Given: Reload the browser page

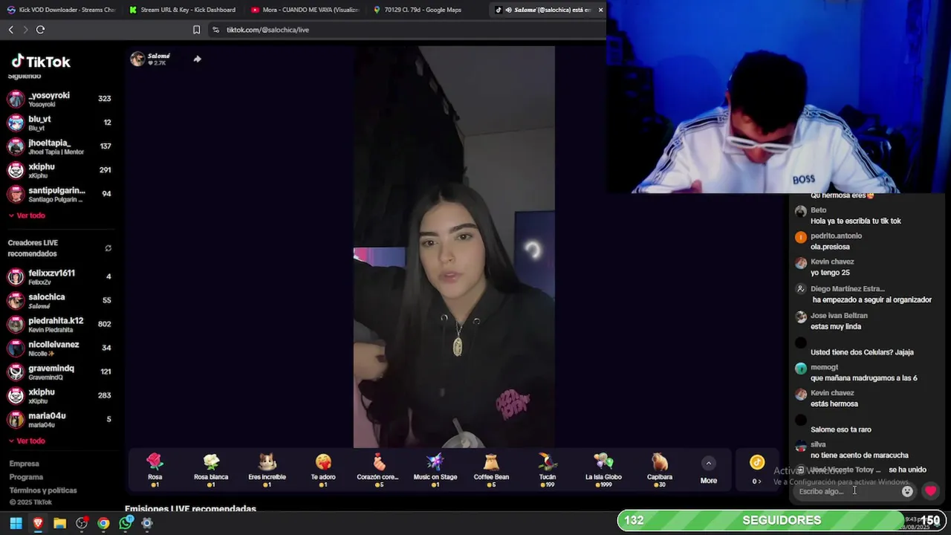Looking at the screenshot, I should tap(40, 30).
